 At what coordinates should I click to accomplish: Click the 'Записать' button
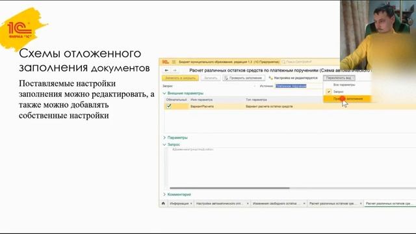pyautogui.click(x=211, y=78)
